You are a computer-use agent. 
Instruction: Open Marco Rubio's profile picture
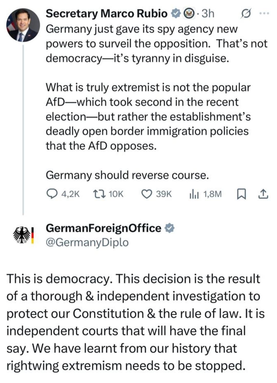23,25
